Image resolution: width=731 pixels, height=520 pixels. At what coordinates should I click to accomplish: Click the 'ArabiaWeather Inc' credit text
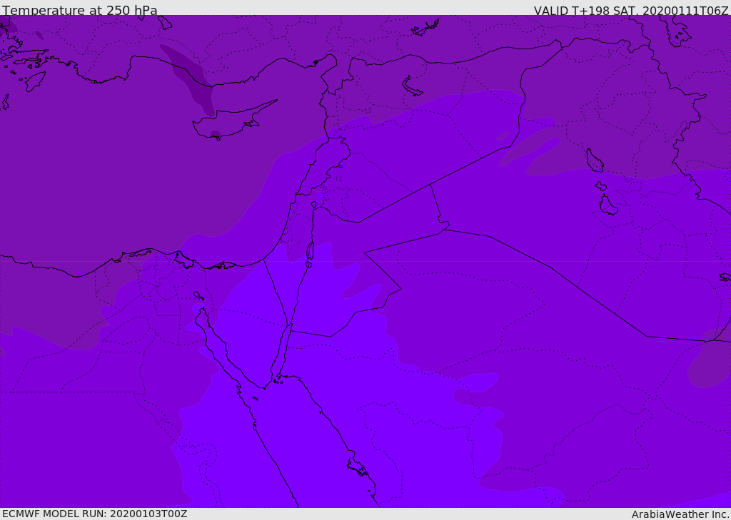tap(680, 514)
